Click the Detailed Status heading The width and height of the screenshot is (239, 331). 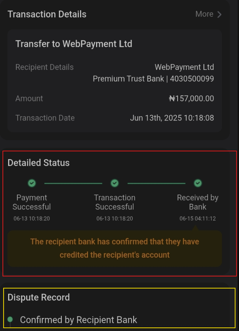point(39,163)
